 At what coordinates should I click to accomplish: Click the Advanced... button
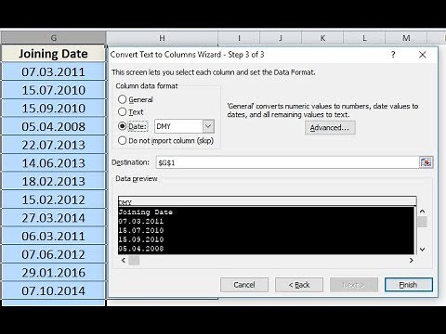[x=330, y=127]
